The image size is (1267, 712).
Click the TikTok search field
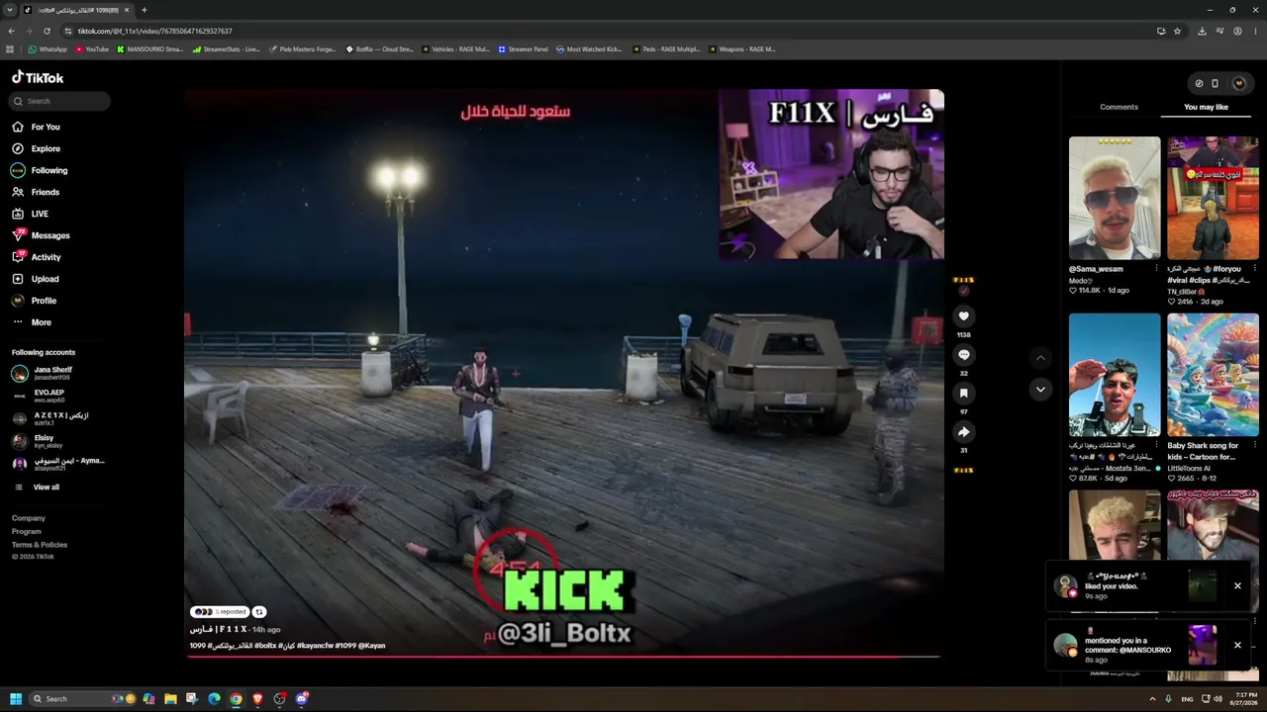pyautogui.click(x=60, y=101)
